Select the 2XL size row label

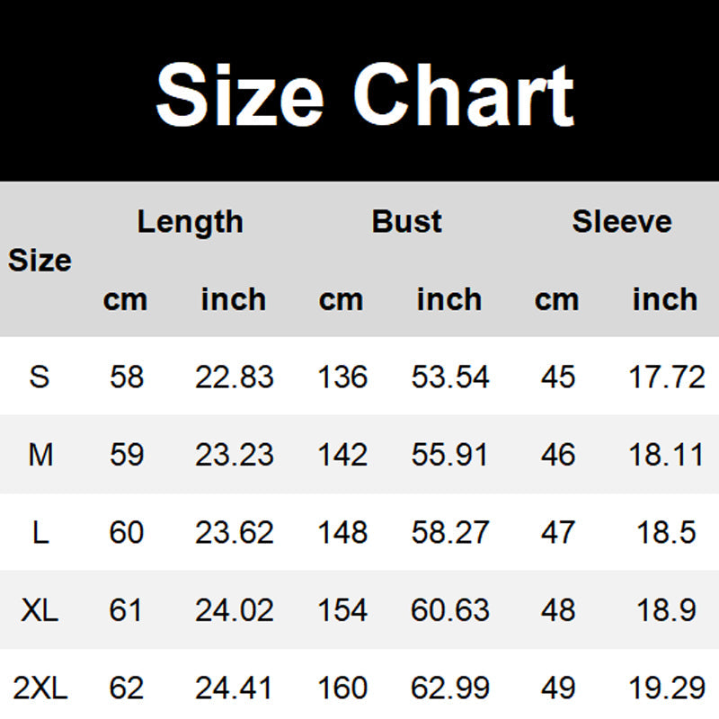40,689
